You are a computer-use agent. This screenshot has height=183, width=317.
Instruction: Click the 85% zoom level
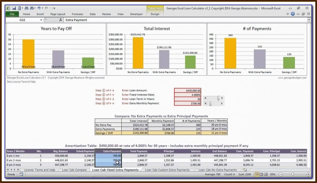273,174
